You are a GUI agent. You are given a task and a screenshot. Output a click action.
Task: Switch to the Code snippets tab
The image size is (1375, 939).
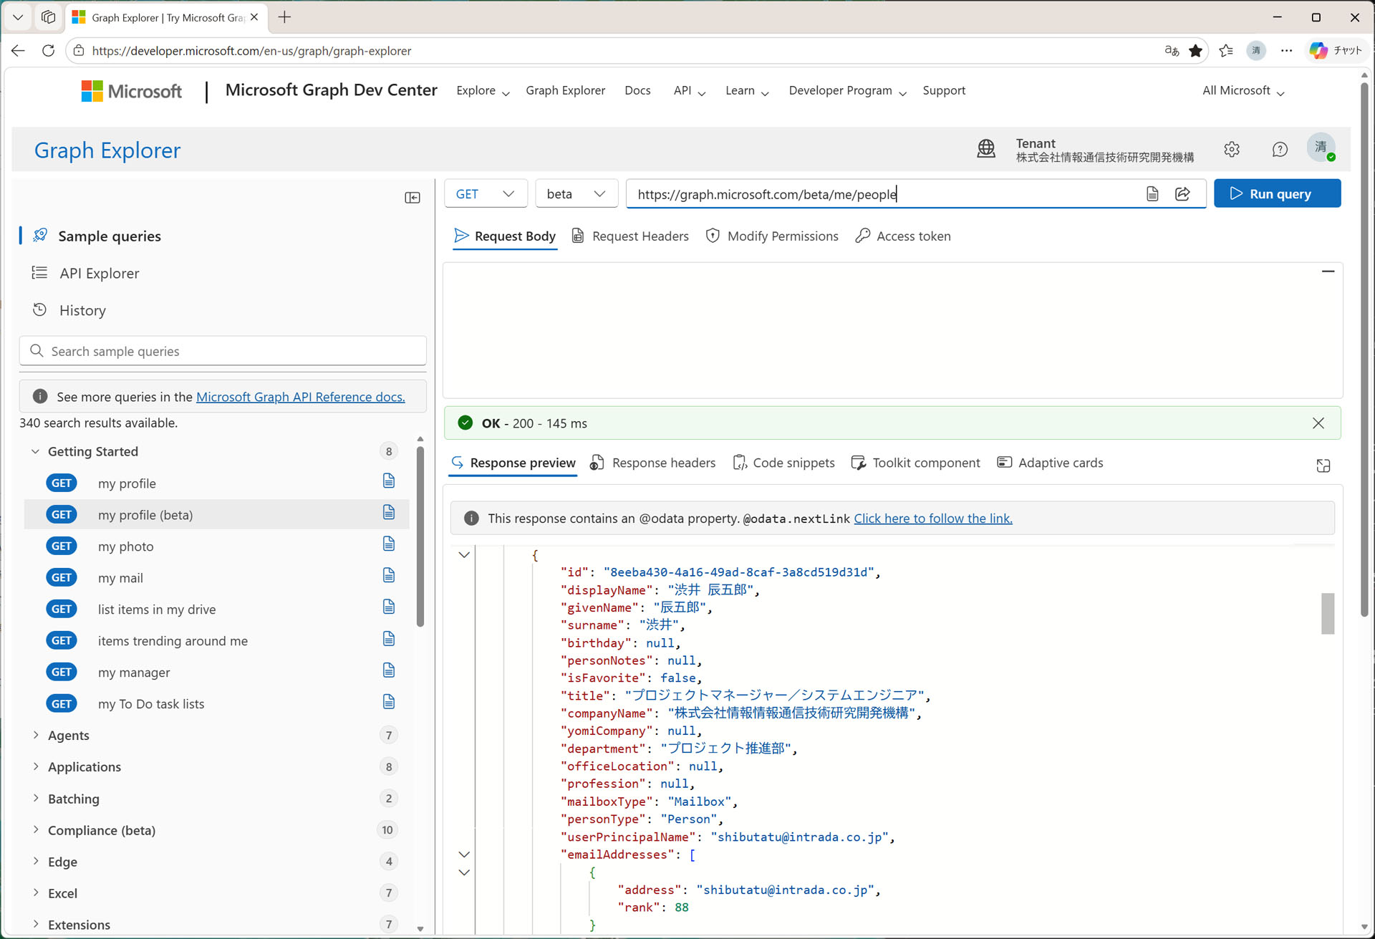783,463
